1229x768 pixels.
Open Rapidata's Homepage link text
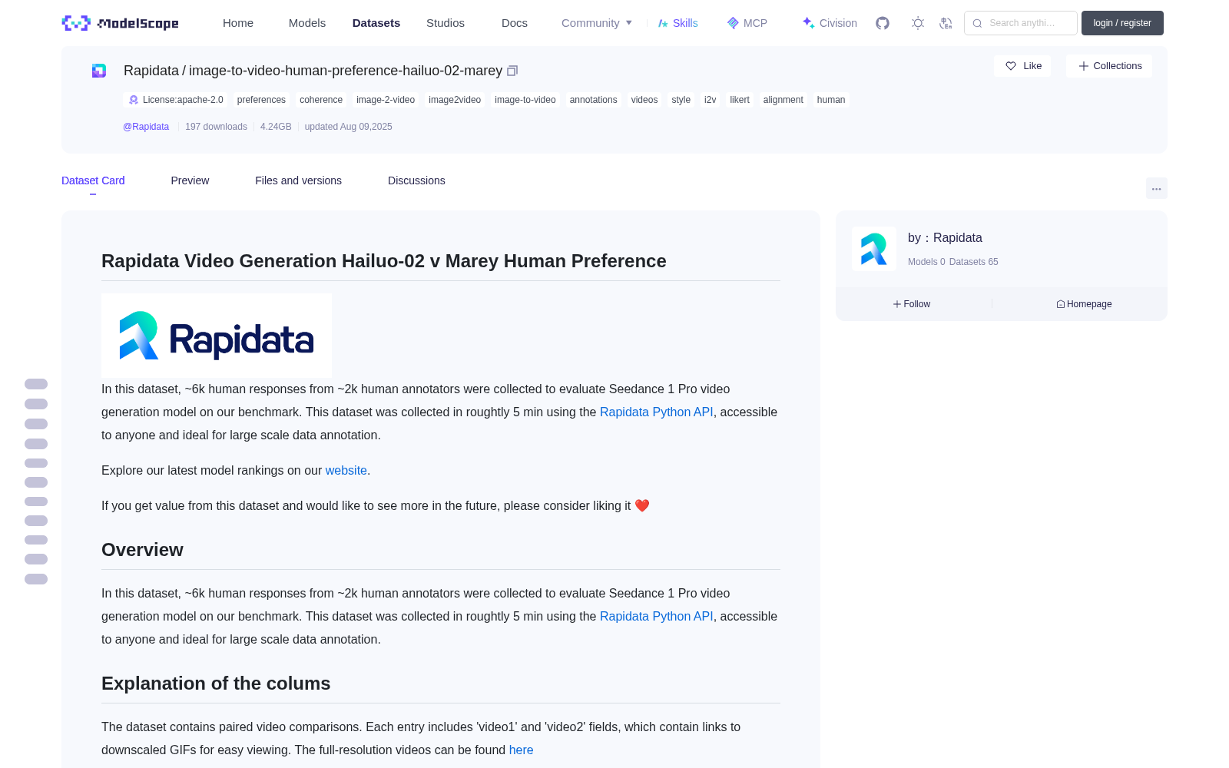(x=1089, y=304)
